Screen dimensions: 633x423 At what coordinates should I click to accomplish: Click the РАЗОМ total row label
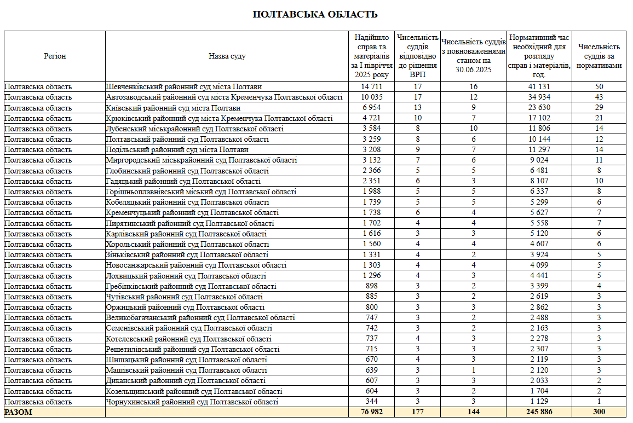[18, 412]
